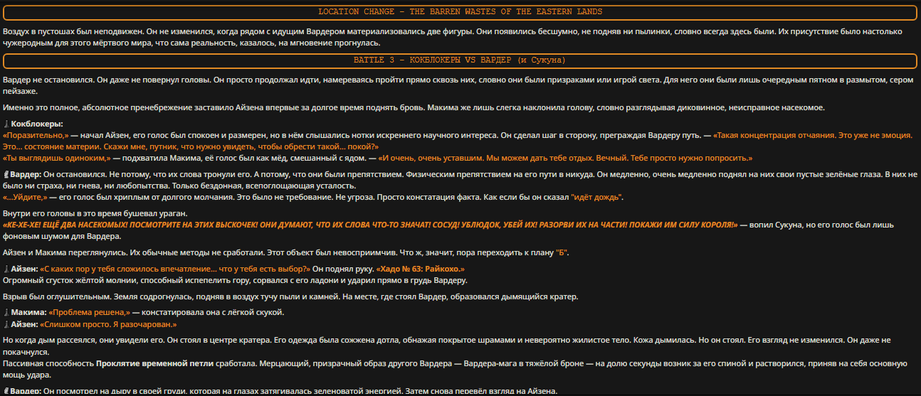
Task: Click the sentence 'Внутри его головы в это время бушевал ураган.'
Action: (95, 214)
